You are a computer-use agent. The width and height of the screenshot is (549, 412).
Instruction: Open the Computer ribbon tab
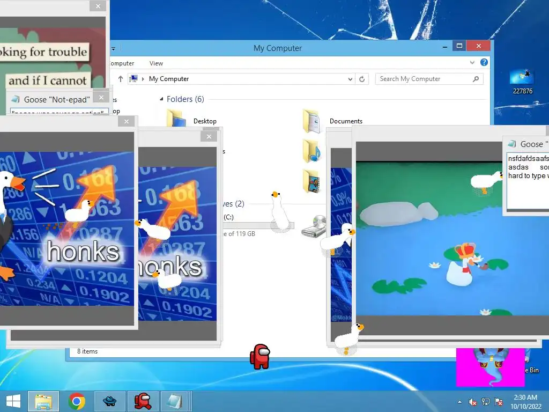tap(122, 63)
